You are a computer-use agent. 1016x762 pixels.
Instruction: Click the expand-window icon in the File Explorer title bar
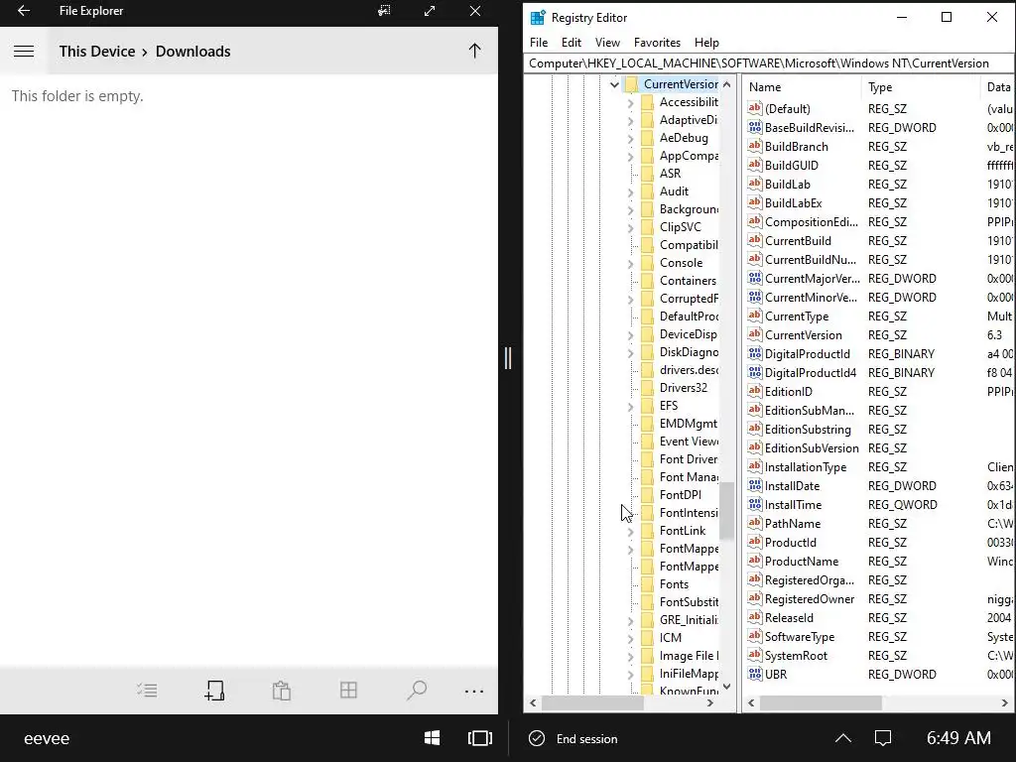430,11
